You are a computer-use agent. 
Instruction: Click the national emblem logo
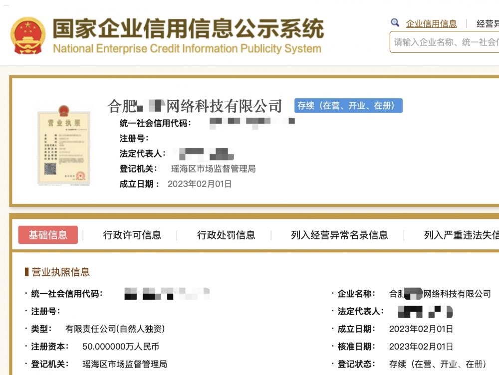click(x=28, y=35)
